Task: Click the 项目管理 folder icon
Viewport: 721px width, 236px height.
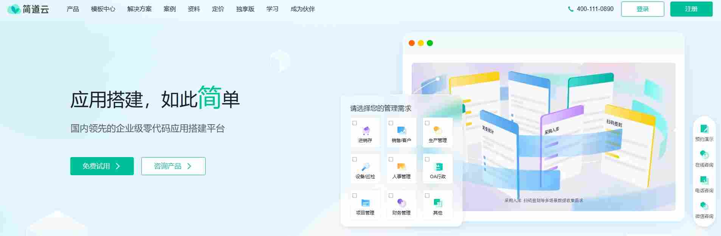Action: [366, 203]
